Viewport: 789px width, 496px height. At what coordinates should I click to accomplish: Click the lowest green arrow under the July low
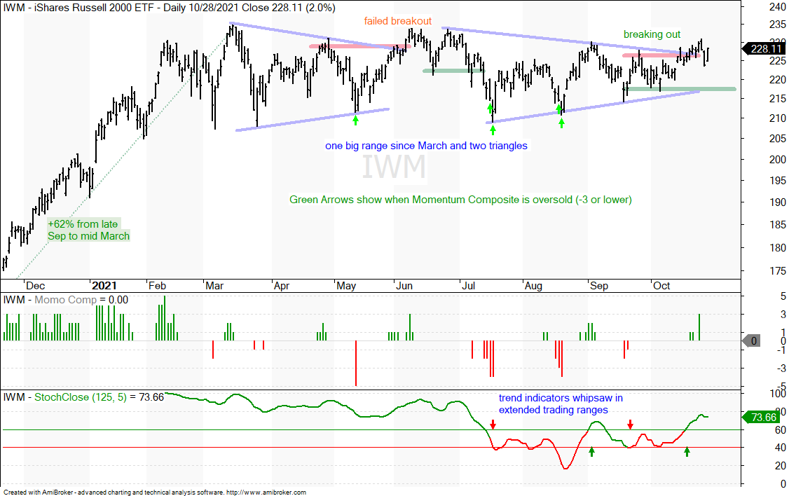(493, 130)
